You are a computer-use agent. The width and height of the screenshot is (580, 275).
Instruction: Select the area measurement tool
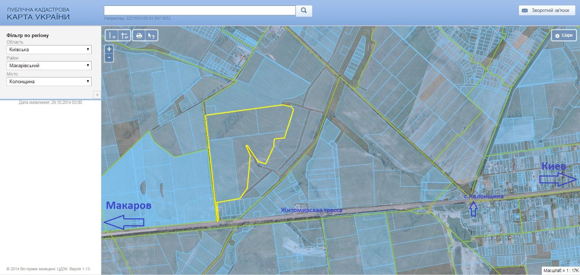(x=124, y=36)
